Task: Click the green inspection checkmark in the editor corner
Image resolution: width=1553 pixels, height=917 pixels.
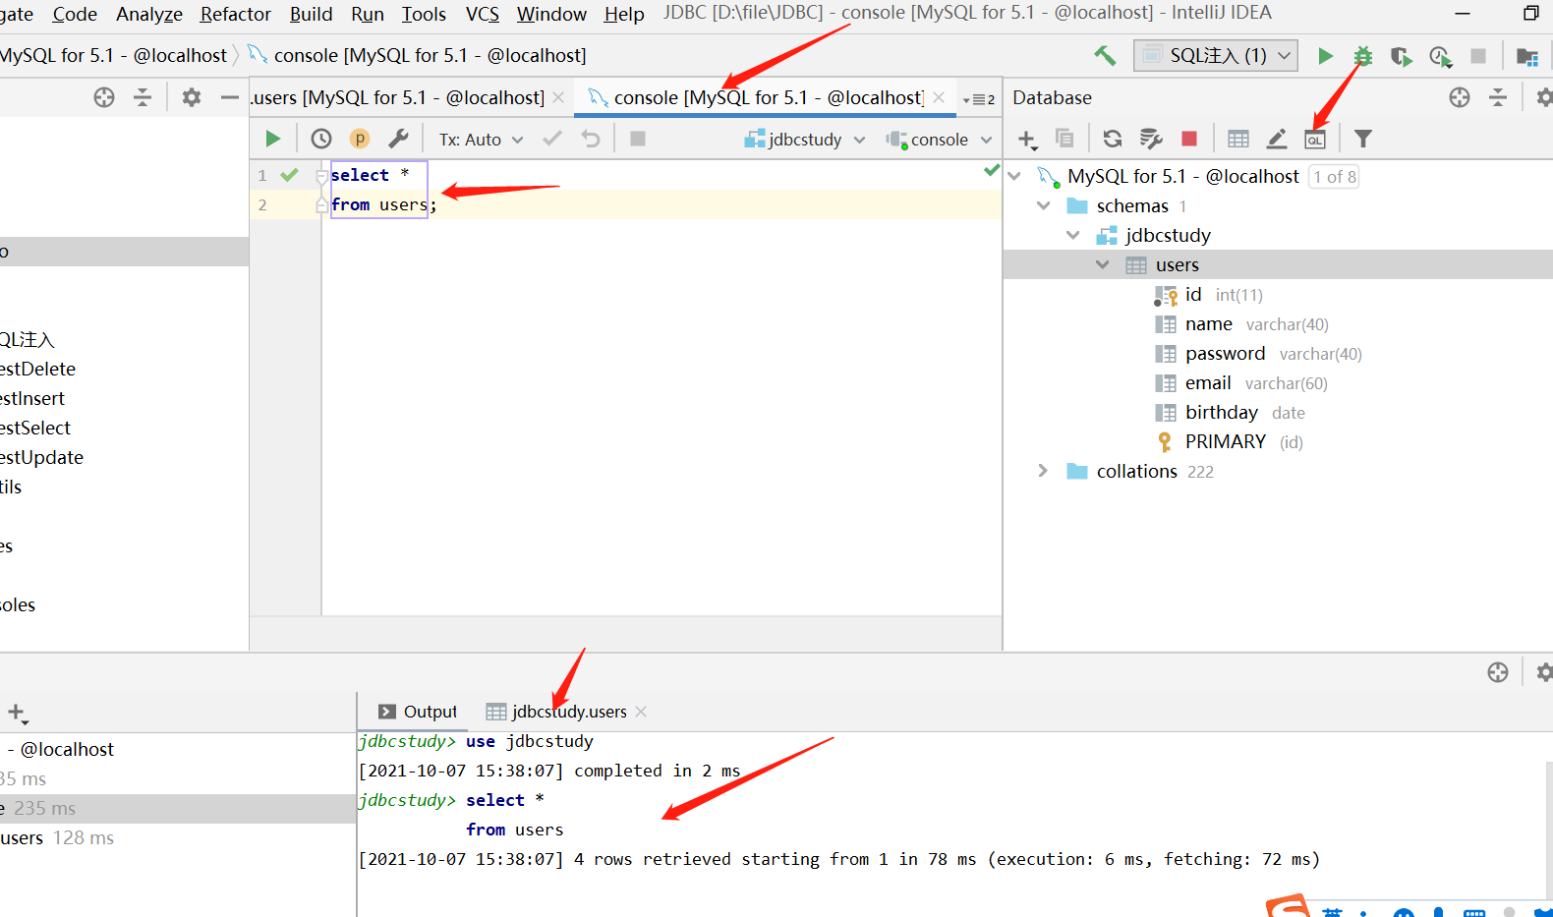Action: 992,170
